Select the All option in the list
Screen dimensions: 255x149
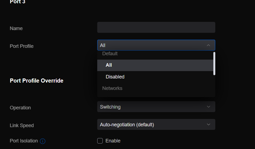click(x=109, y=65)
